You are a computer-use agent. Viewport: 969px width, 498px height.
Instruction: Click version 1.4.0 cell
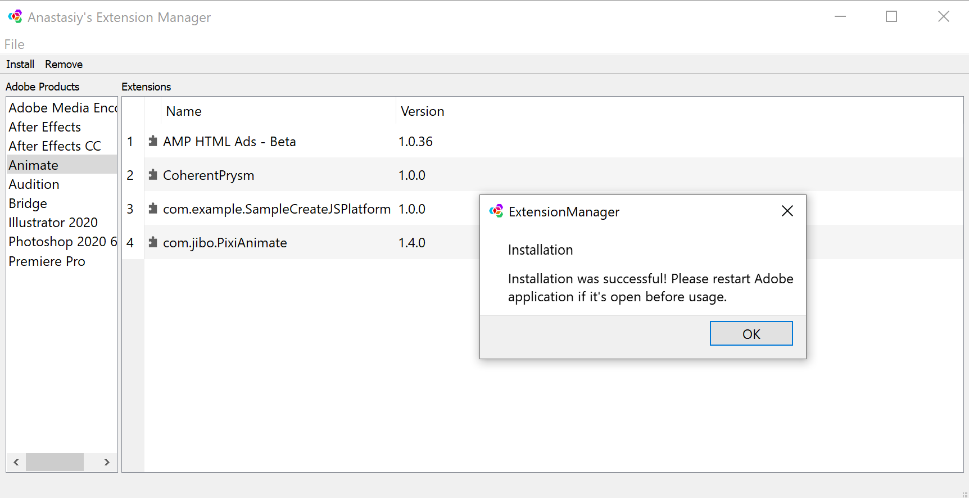click(x=412, y=242)
